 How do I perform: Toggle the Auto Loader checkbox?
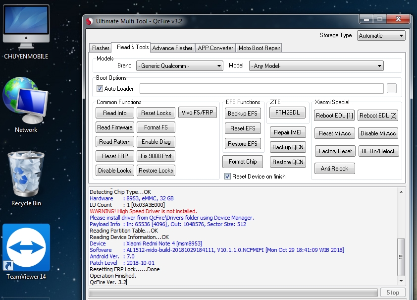click(x=100, y=89)
